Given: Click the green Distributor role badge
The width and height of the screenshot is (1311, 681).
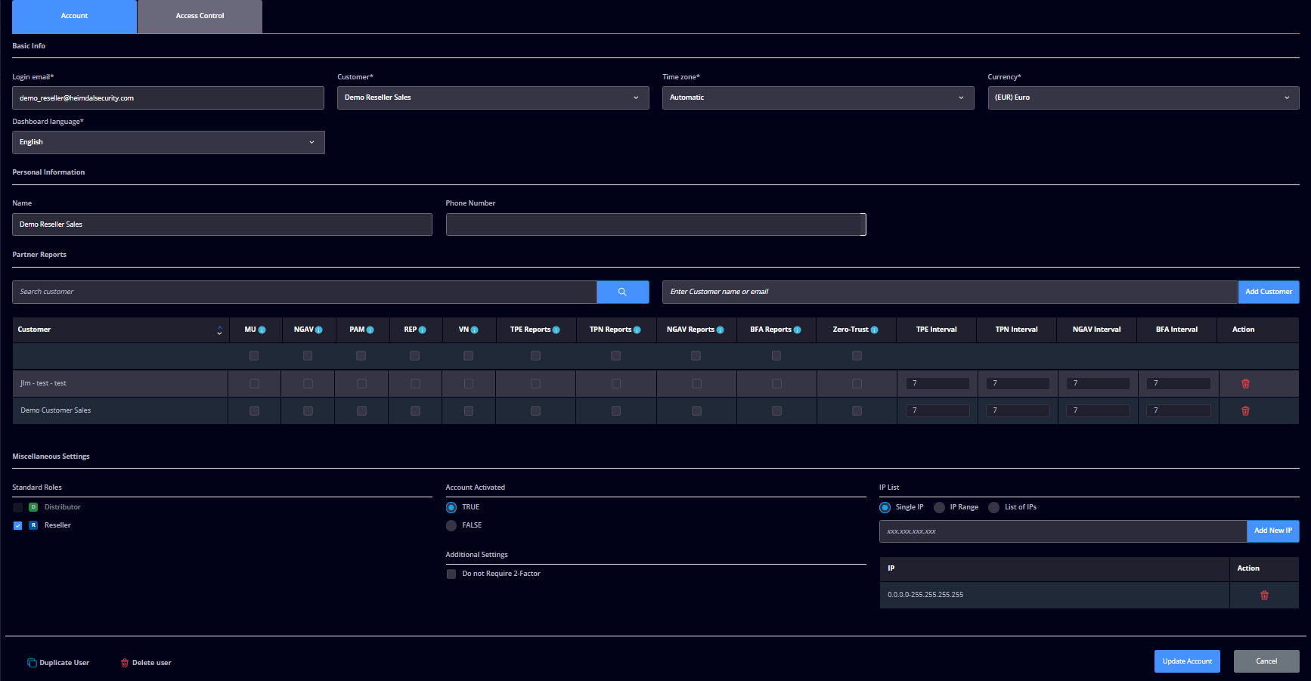Looking at the screenshot, I should tap(33, 507).
